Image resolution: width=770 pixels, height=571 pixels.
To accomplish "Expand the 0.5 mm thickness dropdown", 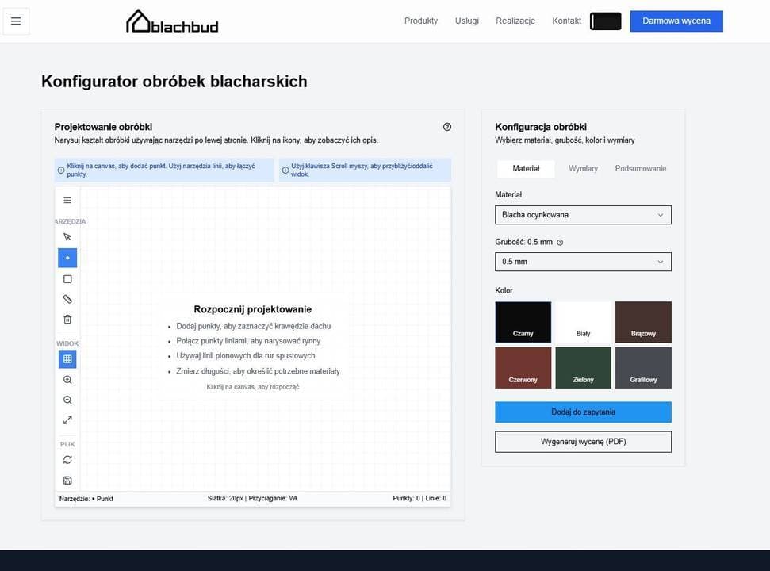I will [583, 262].
